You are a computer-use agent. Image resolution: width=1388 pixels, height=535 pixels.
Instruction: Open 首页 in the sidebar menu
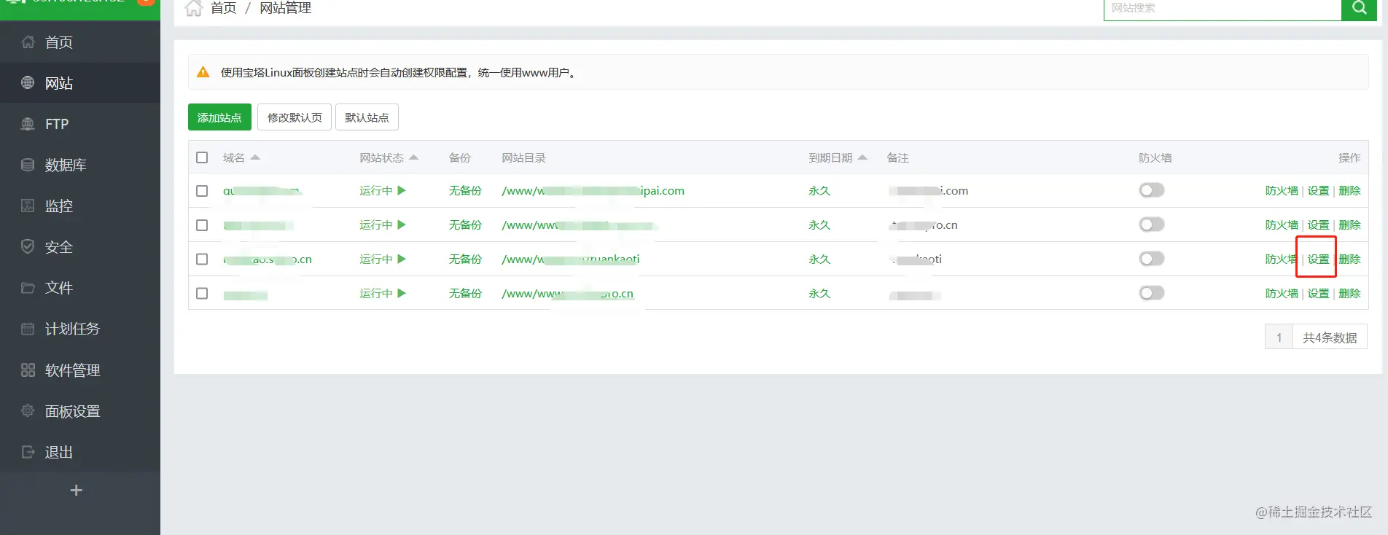[80, 42]
